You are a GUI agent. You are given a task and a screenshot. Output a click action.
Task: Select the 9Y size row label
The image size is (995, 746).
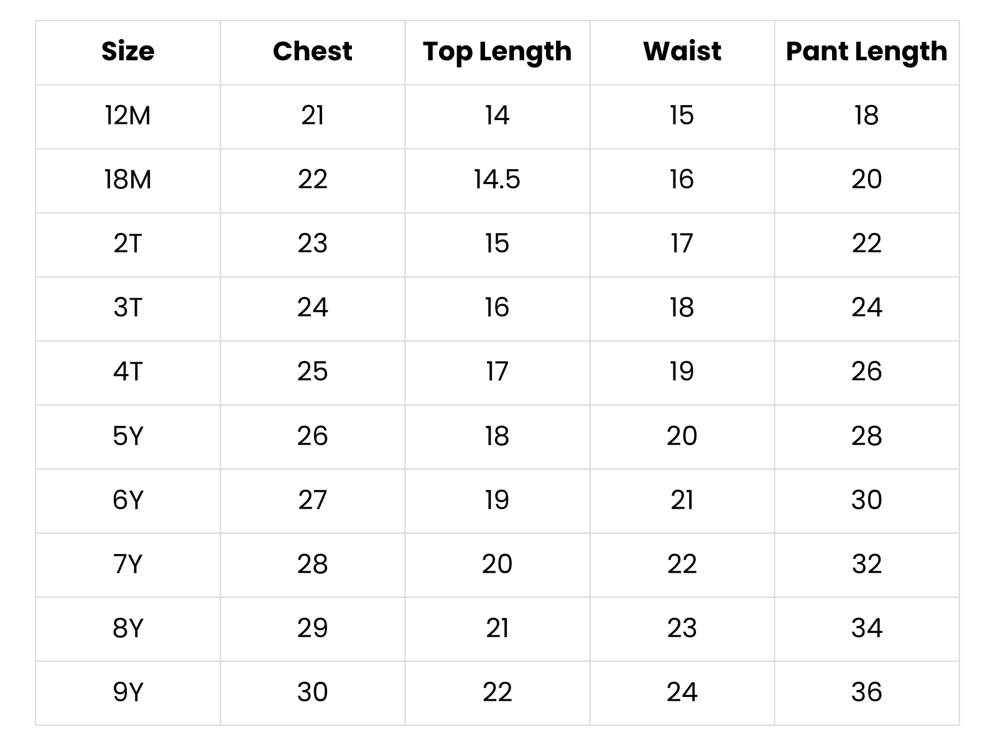(x=127, y=693)
